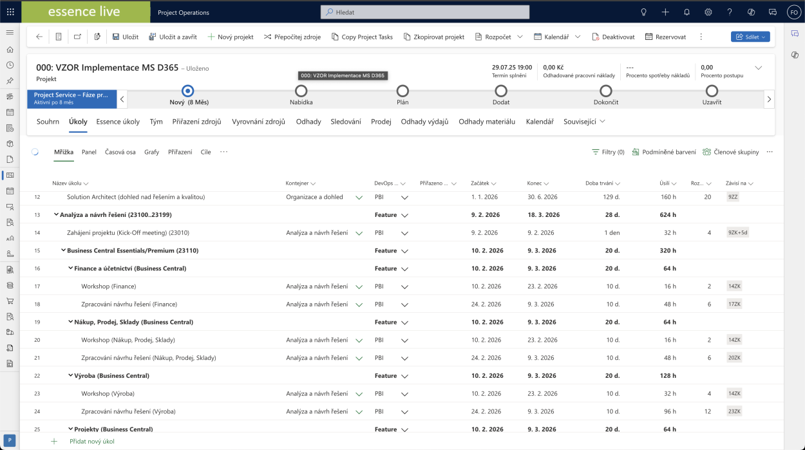This screenshot has width=805, height=450.
Task: Click the Hledat search field
Action: (425, 12)
